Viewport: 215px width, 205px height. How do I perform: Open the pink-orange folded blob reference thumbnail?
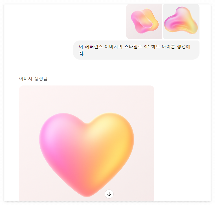point(144,22)
